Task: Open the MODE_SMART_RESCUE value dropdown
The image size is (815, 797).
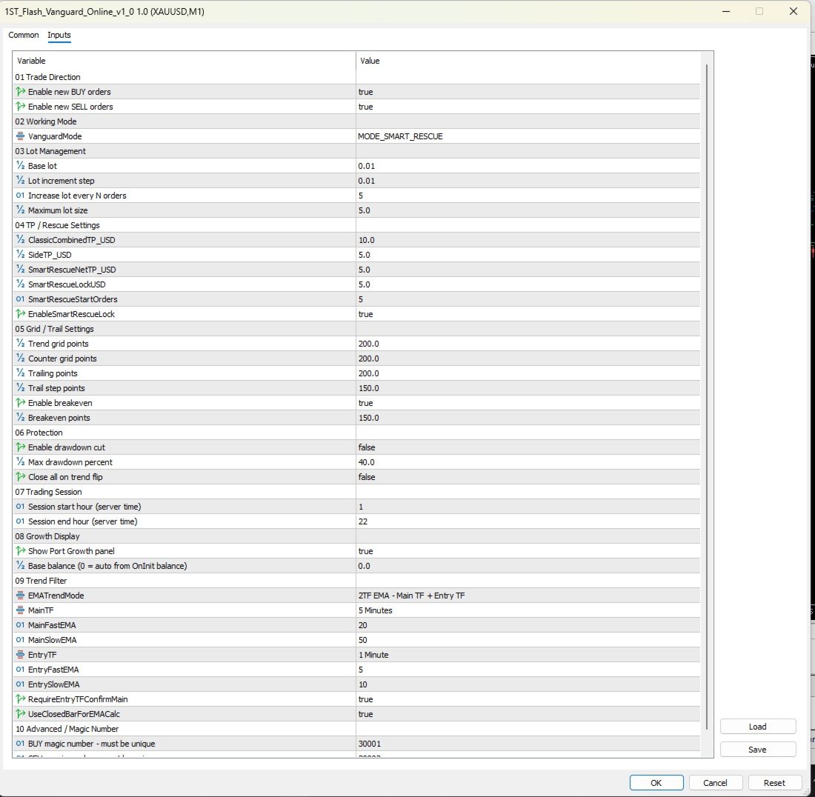Action: [528, 136]
